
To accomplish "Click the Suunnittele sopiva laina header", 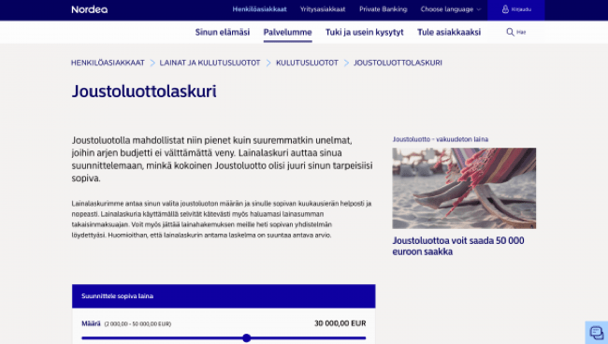I will (224, 296).
